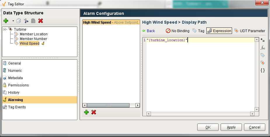Screen dimensions: 270x137
Task: Select the Turbine data type node
Action: [20, 29]
